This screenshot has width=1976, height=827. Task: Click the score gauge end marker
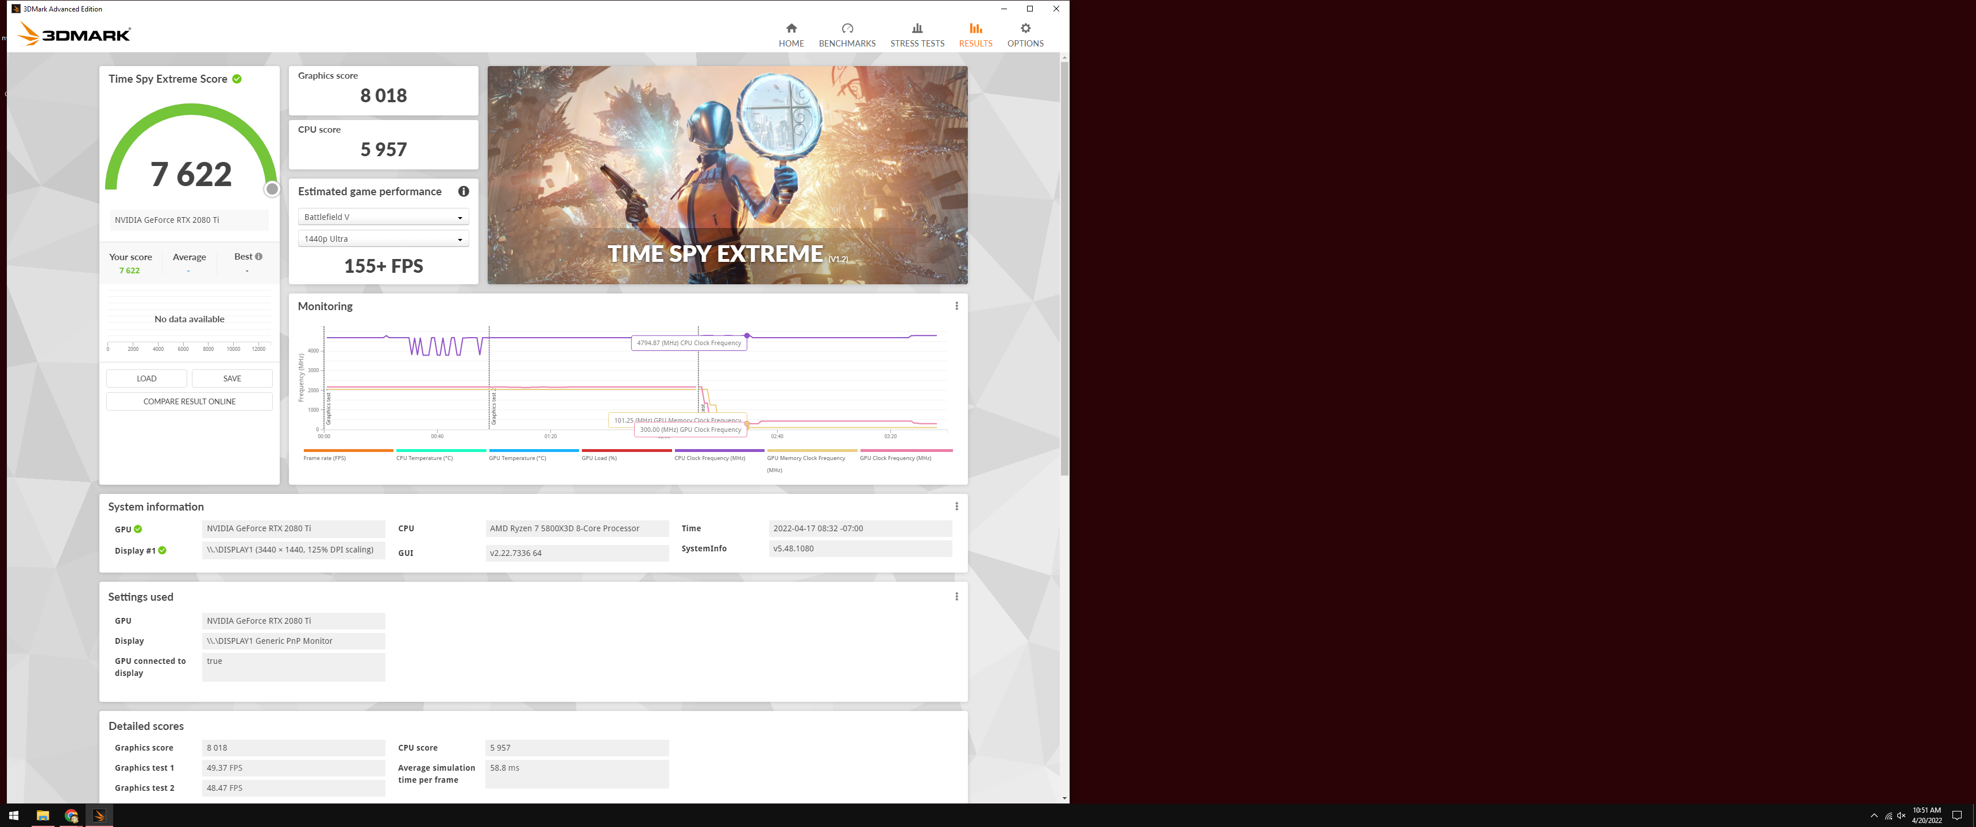[x=272, y=190]
